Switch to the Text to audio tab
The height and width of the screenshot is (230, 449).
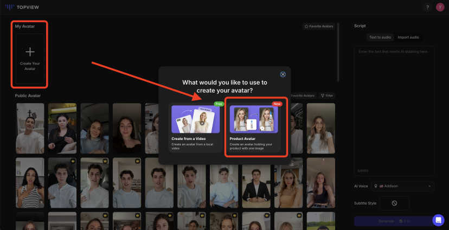380,37
